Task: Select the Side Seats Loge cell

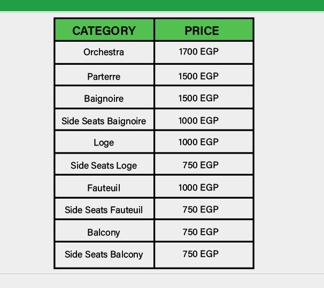Action: click(x=104, y=165)
